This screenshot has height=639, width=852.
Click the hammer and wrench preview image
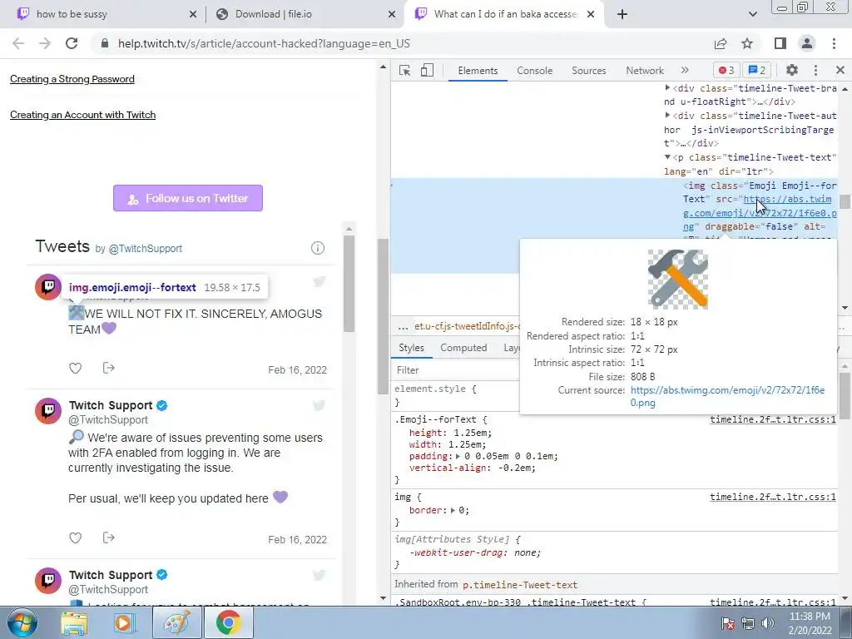pyautogui.click(x=677, y=280)
